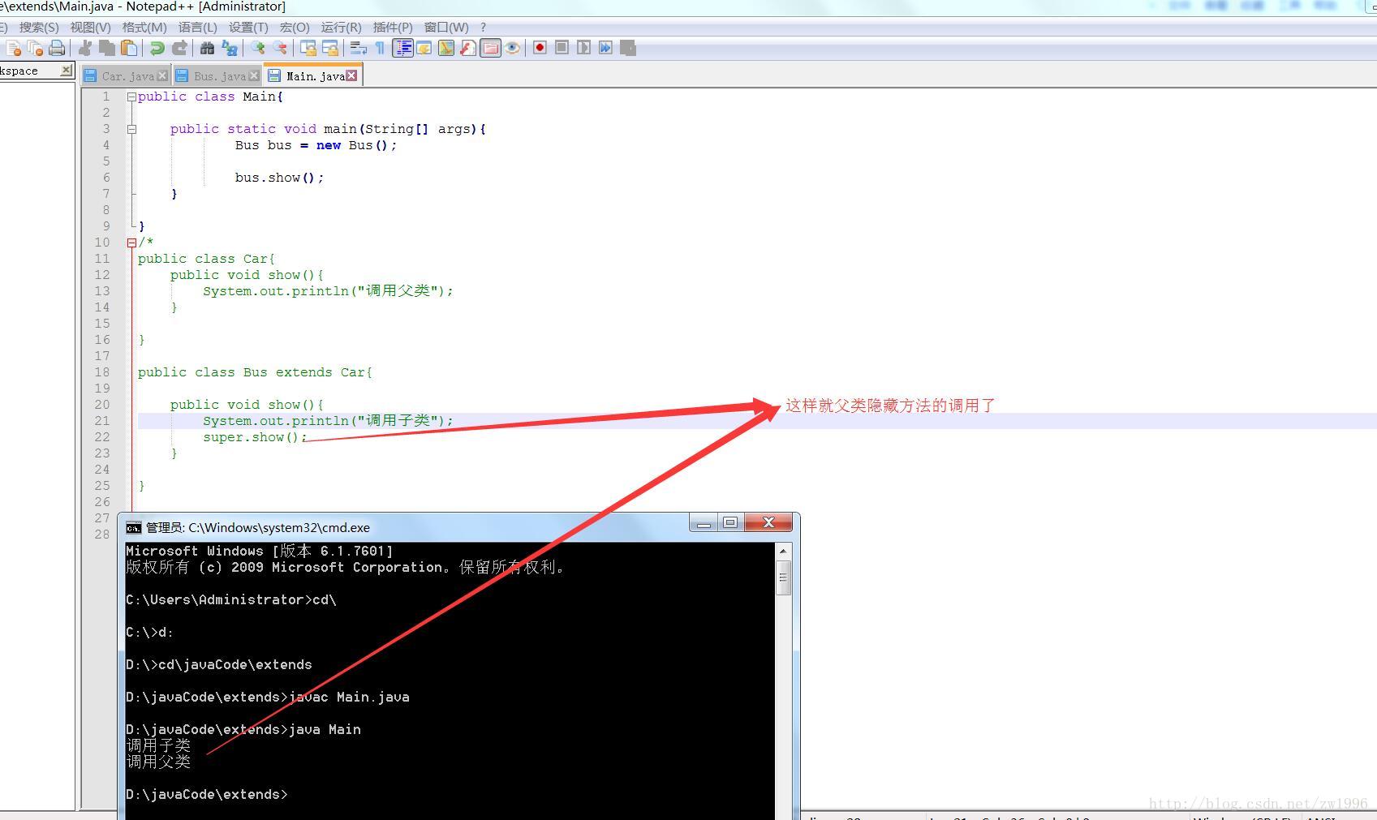Collapse the Main class fold marker

(131, 97)
